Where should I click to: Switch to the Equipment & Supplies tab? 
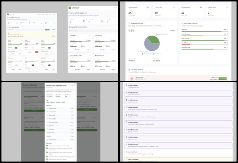81,27
